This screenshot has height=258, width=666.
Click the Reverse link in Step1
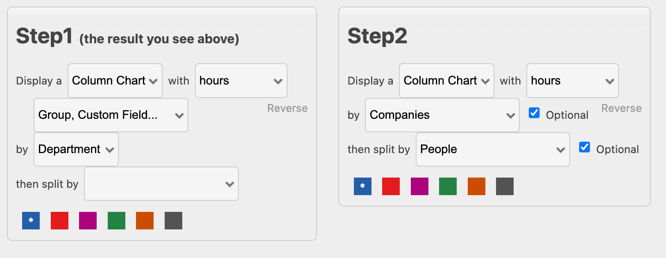287,108
